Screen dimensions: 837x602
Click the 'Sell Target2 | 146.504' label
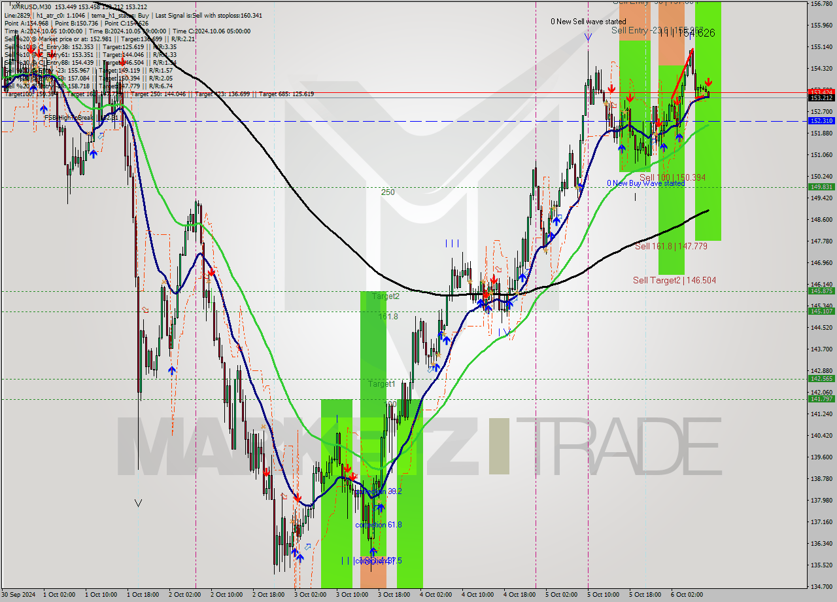pyautogui.click(x=674, y=280)
